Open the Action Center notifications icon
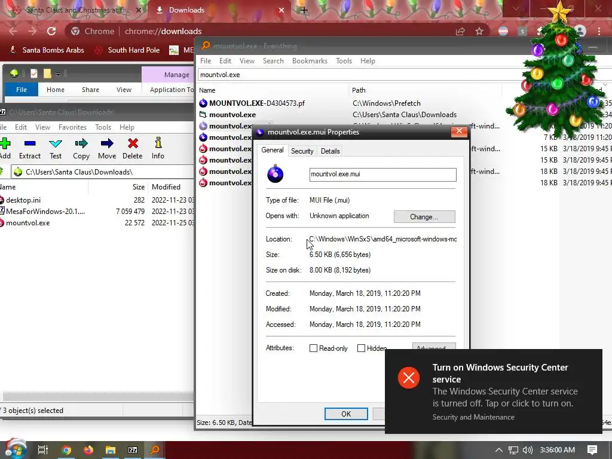 coord(592,450)
